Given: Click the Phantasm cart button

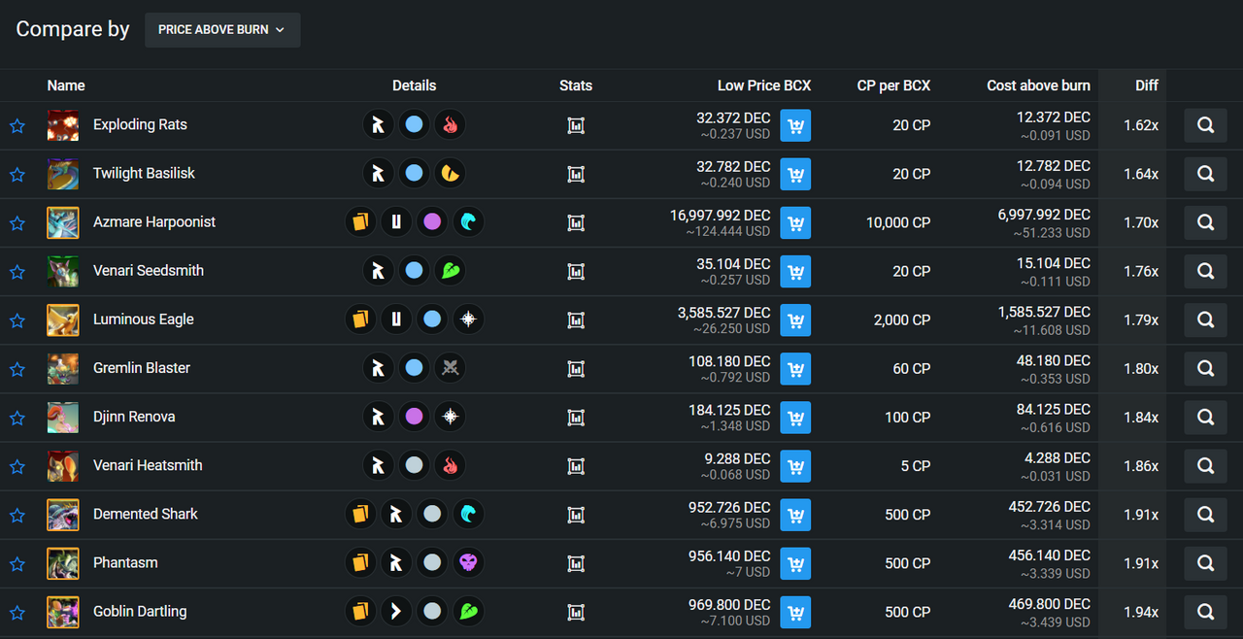Looking at the screenshot, I should (x=795, y=563).
